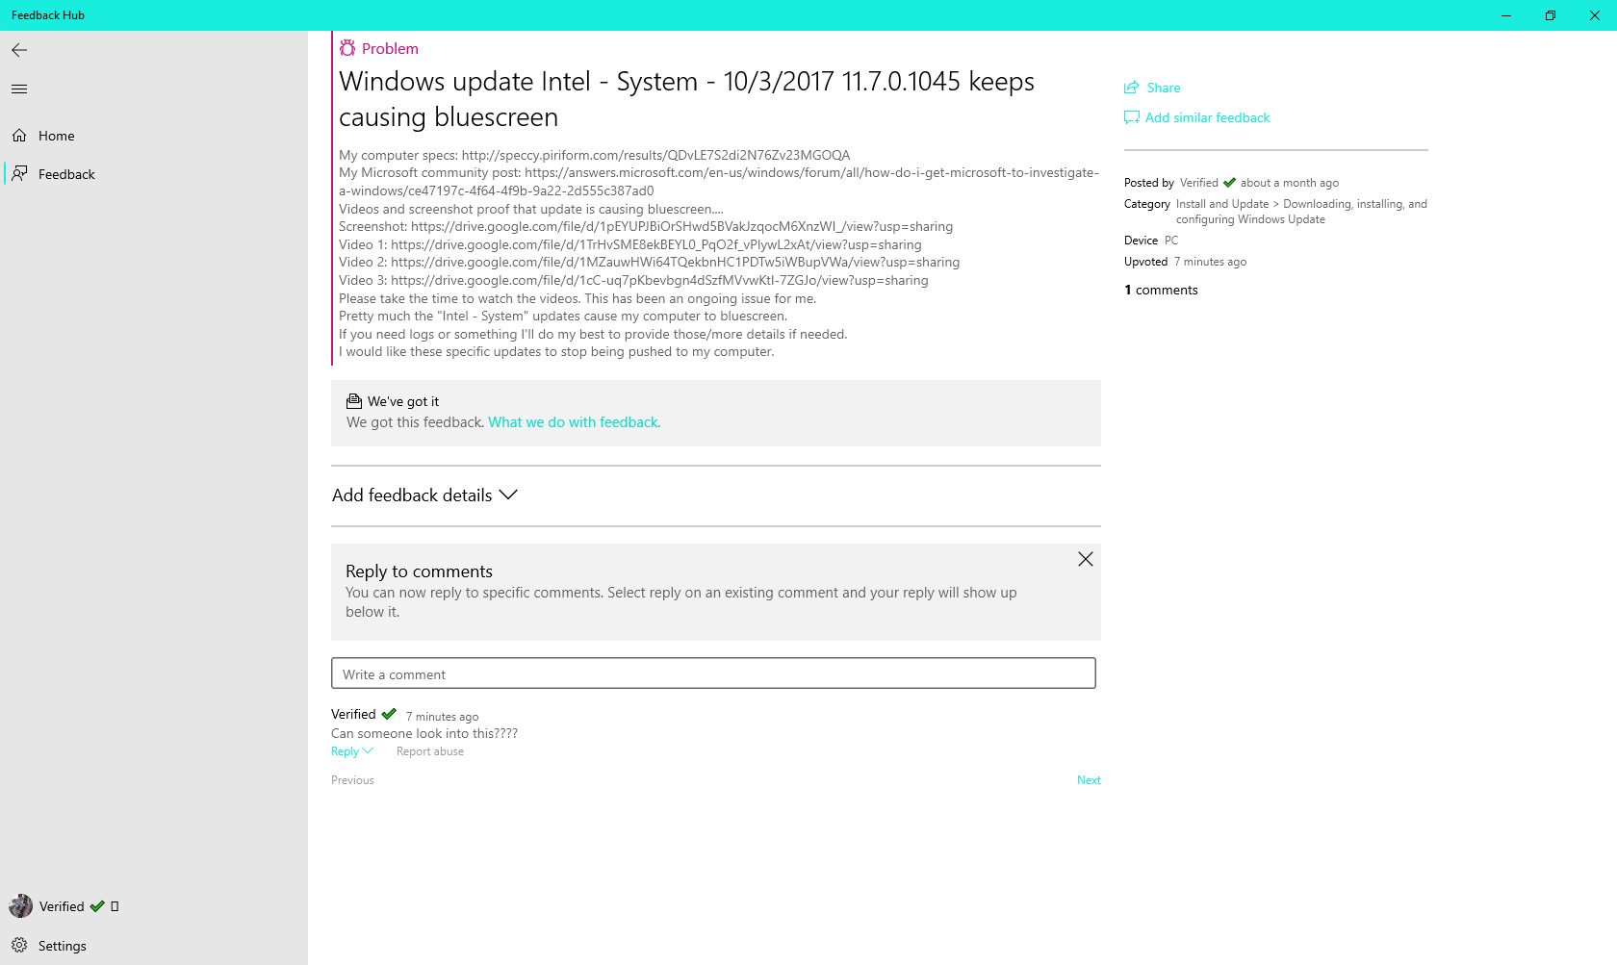Click the feedback title about Intel bluescreen
Viewport: 1617px width, 965px height.
click(686, 99)
